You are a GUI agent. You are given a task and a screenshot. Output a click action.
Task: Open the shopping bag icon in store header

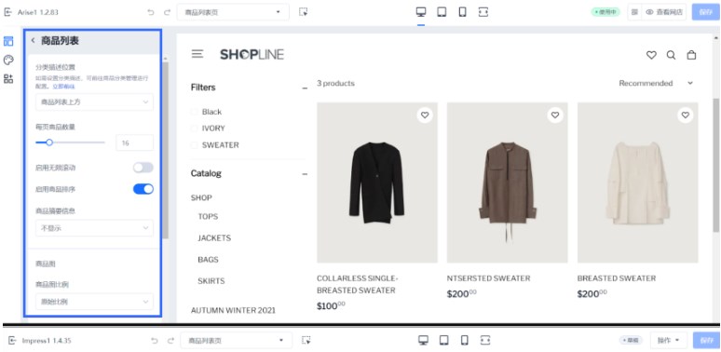(x=691, y=55)
